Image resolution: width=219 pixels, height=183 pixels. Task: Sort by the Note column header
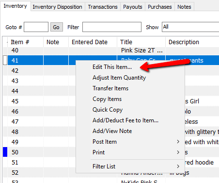coord(56,42)
